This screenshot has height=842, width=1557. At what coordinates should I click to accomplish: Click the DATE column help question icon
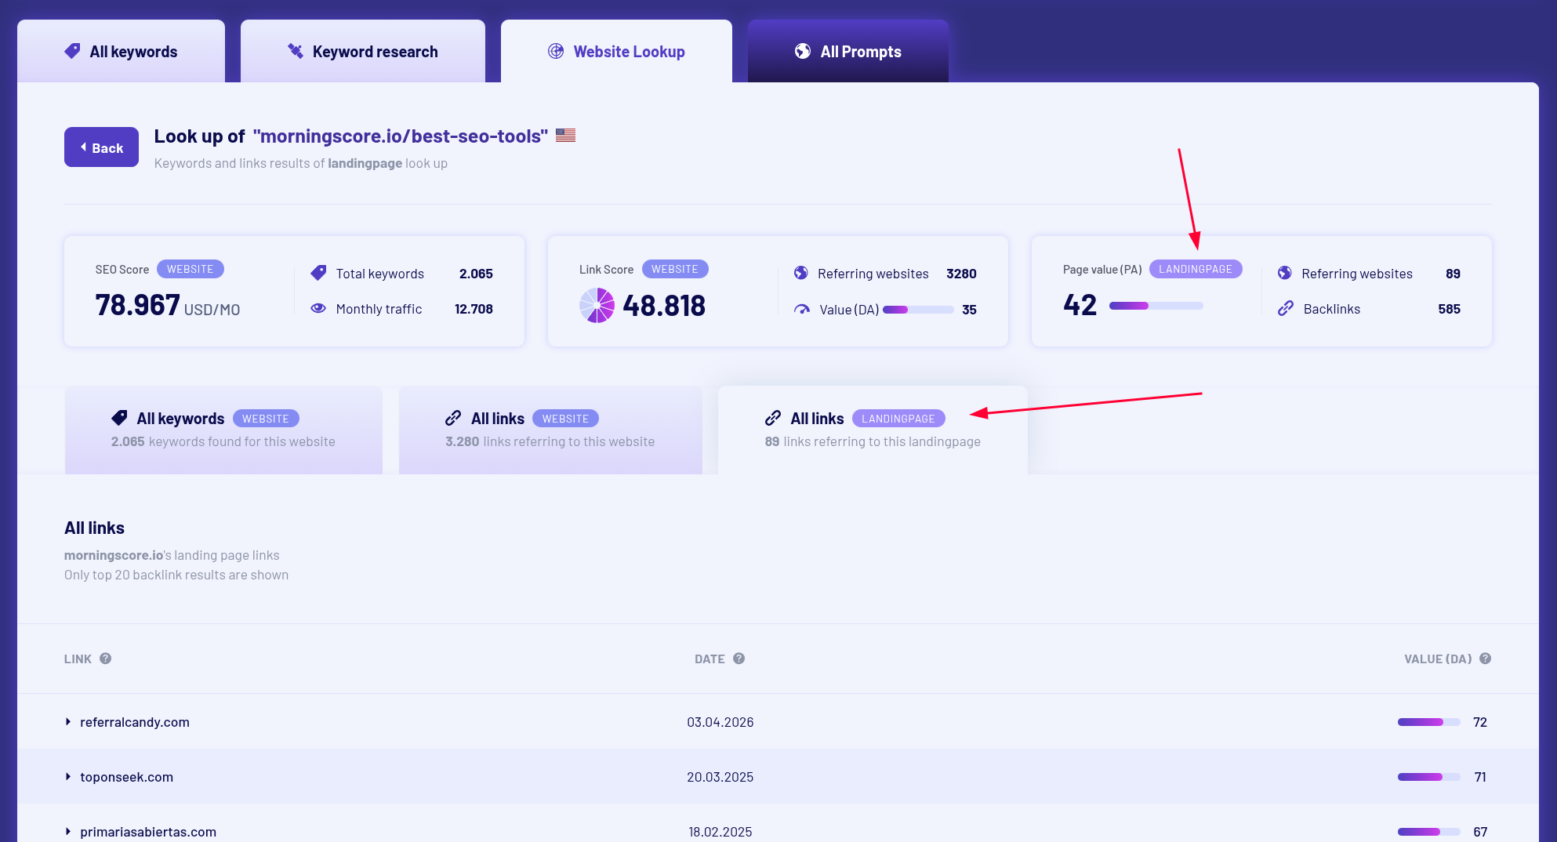[739, 659]
